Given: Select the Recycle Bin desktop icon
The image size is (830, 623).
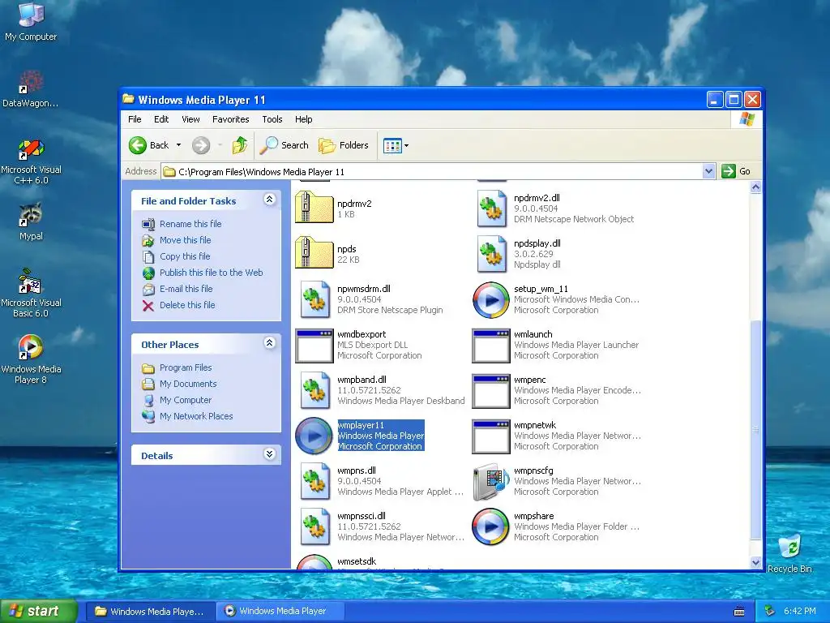Looking at the screenshot, I should click(x=789, y=553).
